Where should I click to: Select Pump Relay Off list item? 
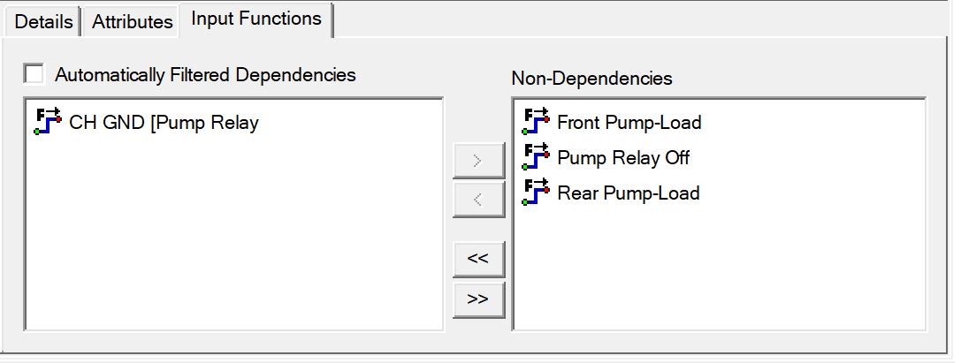click(x=623, y=158)
